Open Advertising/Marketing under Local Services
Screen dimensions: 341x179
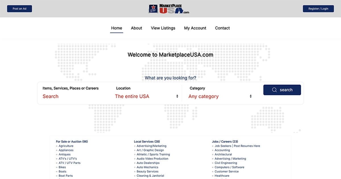(151, 146)
